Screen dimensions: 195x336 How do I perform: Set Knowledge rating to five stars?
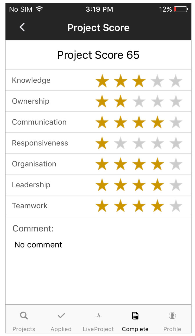176,81
